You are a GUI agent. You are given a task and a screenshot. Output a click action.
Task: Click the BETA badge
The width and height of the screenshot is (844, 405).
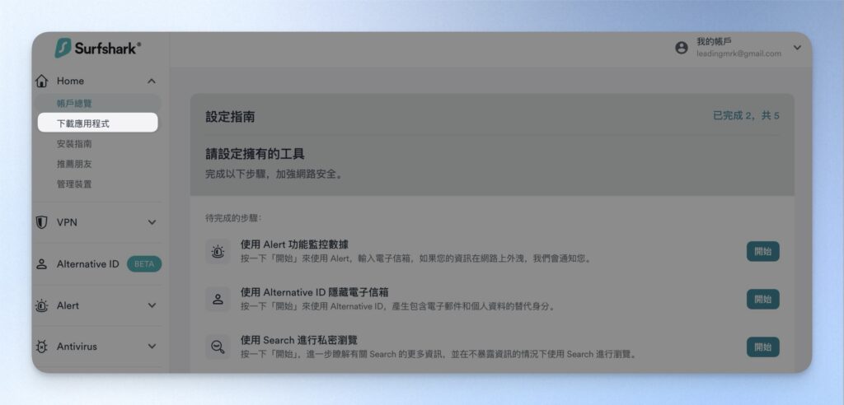(144, 264)
